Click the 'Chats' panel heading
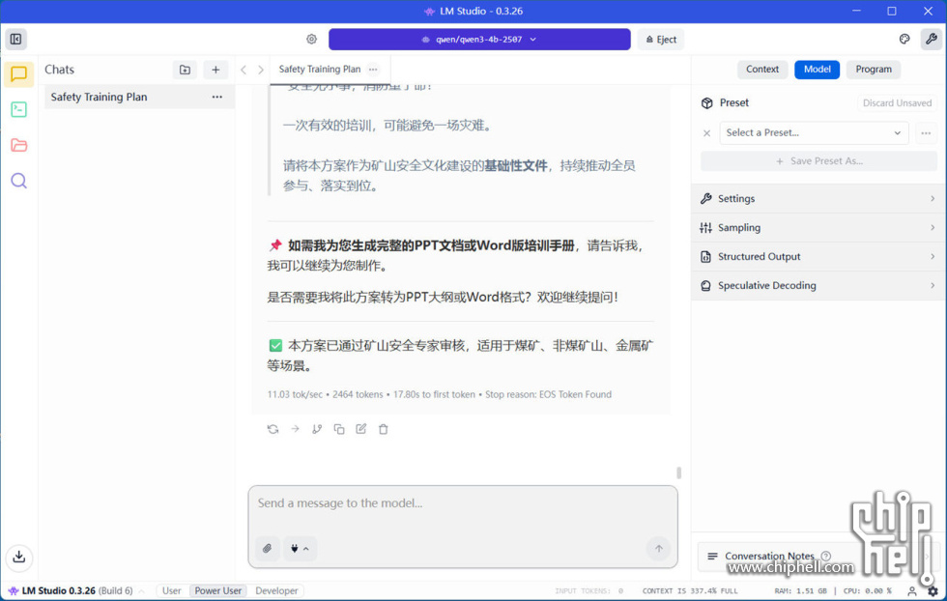Screen dimensions: 947x601 (59, 70)
